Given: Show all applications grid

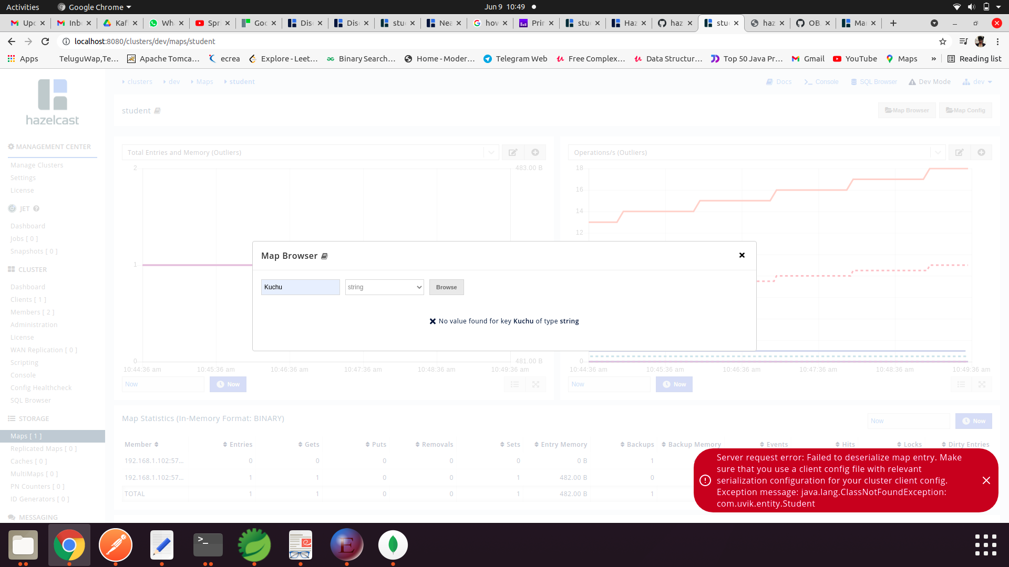Looking at the screenshot, I should 986,545.
